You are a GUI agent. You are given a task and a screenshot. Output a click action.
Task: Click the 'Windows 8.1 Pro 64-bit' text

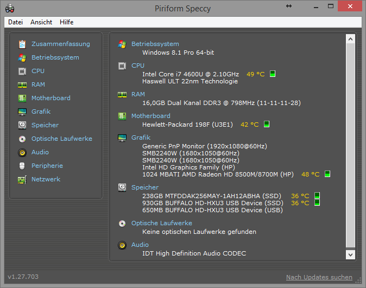[178, 53]
